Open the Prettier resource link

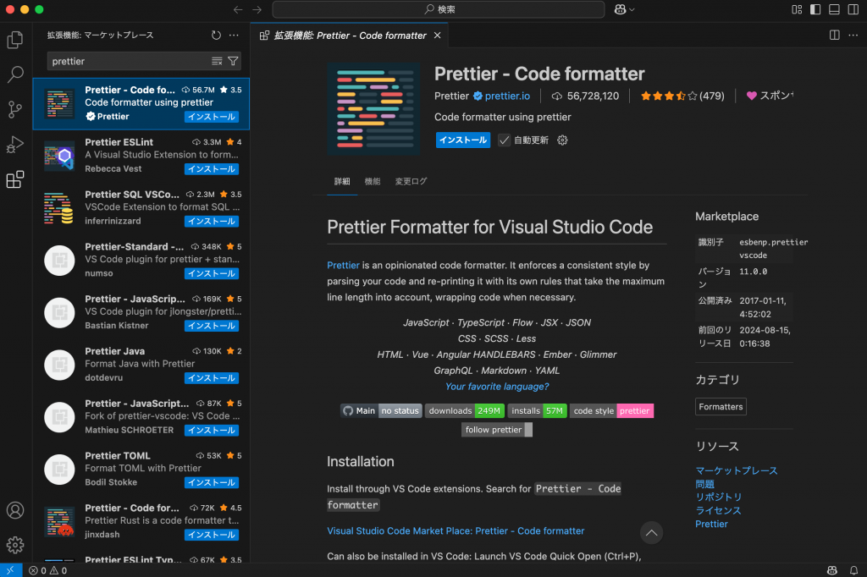click(x=711, y=524)
